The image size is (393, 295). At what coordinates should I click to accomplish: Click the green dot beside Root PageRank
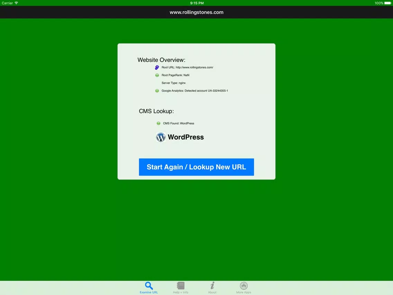(157, 75)
